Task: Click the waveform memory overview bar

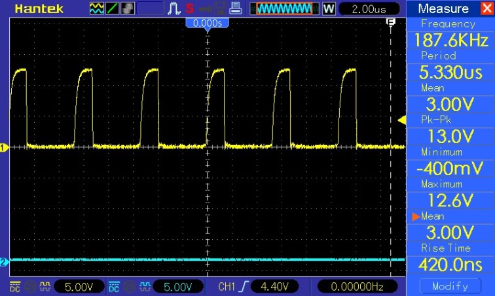Action: pos(284,9)
